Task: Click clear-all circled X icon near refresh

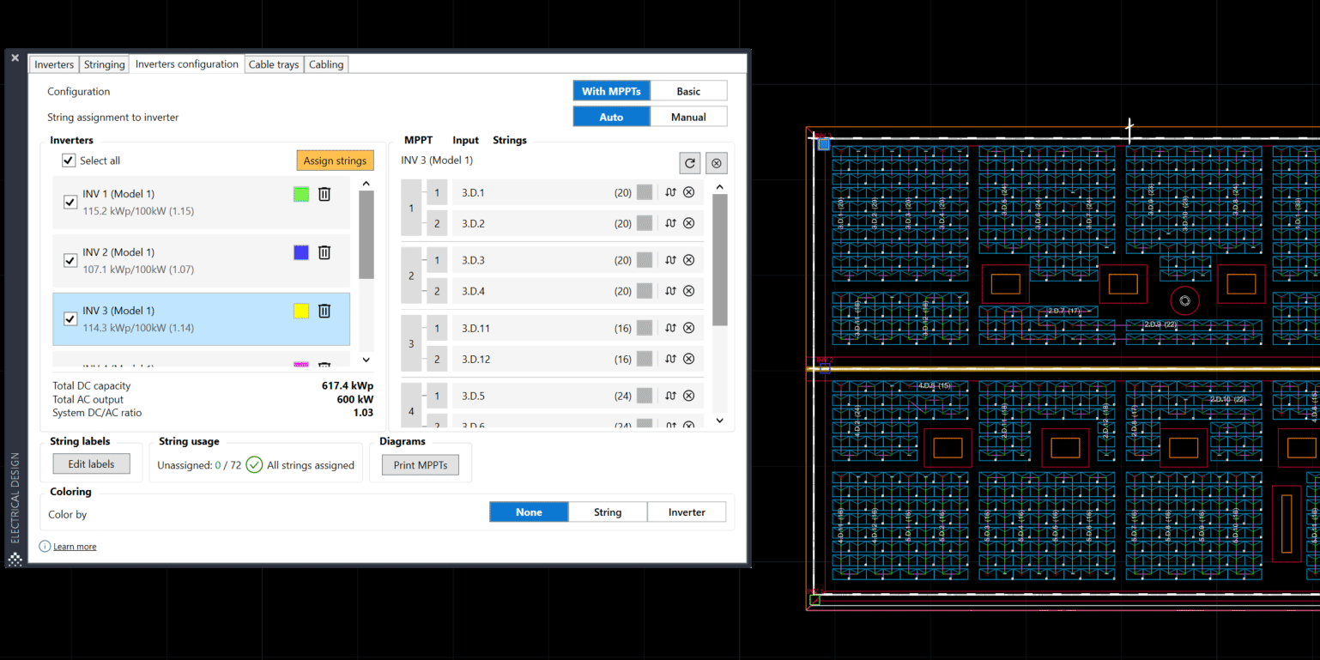Action: tap(716, 162)
